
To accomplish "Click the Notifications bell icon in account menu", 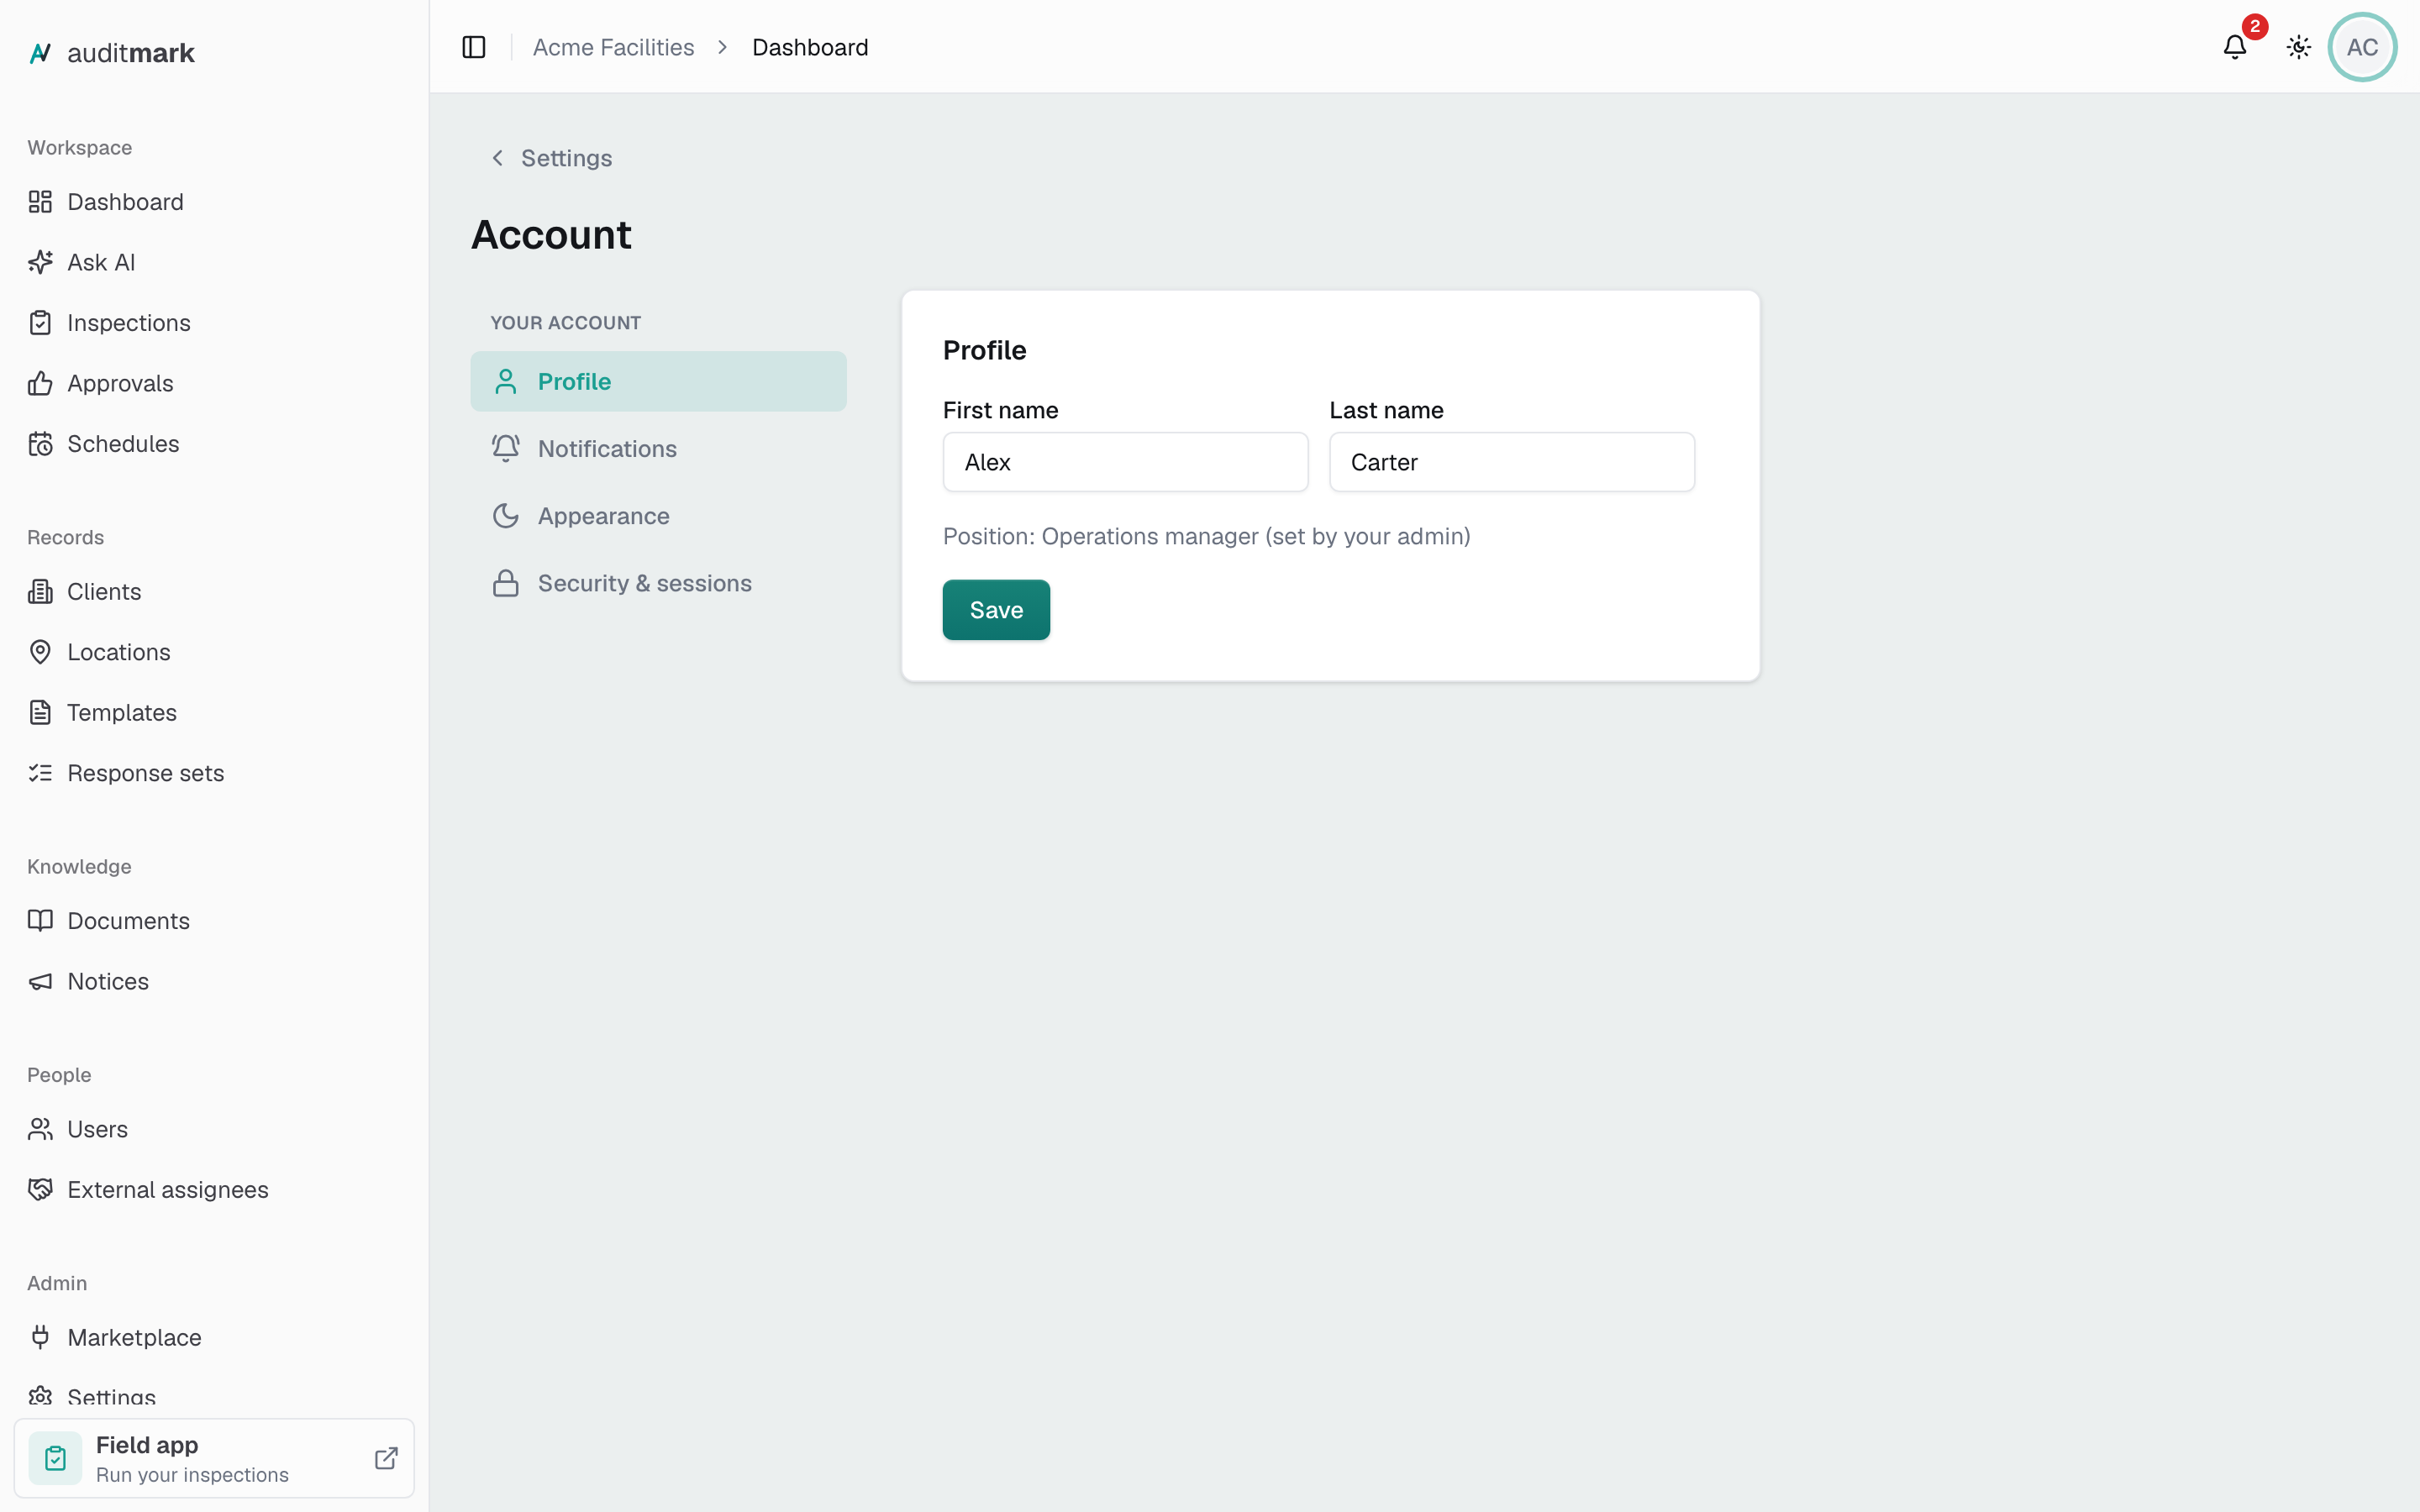I will pyautogui.click(x=506, y=448).
